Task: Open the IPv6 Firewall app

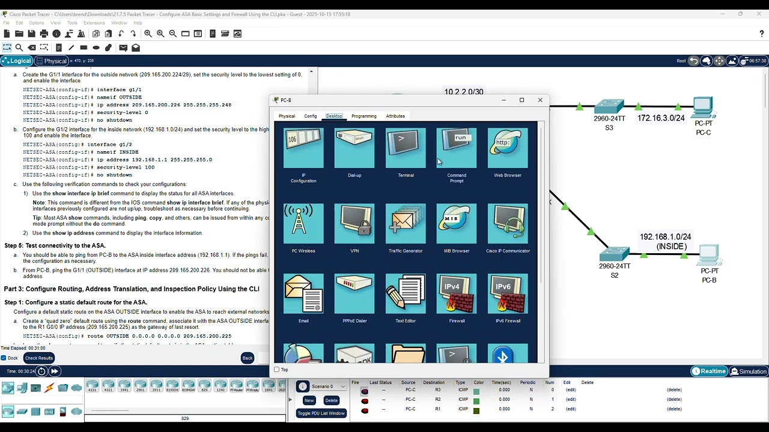Action: point(508,294)
